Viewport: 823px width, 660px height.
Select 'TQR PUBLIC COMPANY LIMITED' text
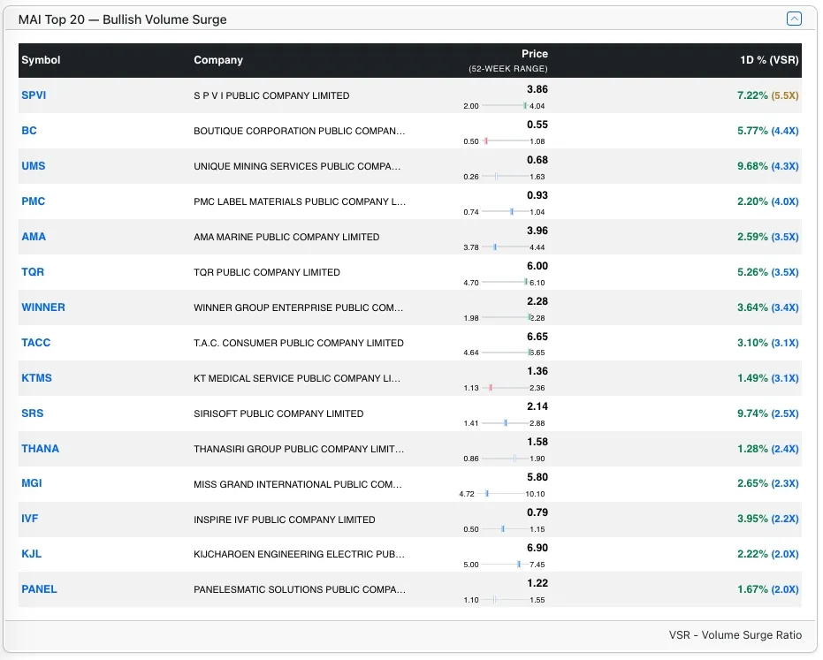pyautogui.click(x=267, y=272)
